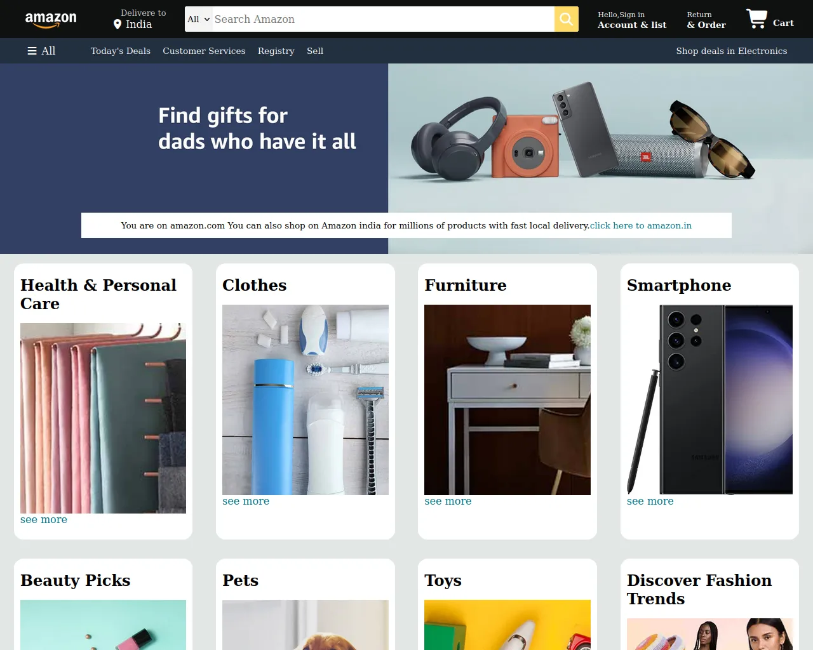This screenshot has width=813, height=650.
Task: Expand the All search category dropdown
Action: point(198,19)
